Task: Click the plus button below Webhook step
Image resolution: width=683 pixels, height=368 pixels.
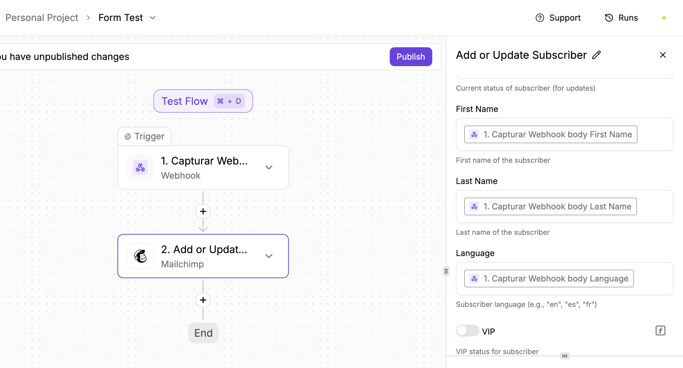Action: pyautogui.click(x=203, y=211)
